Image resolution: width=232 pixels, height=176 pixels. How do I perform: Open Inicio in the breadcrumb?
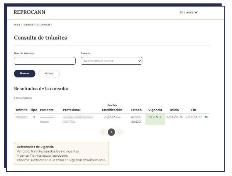(17, 25)
